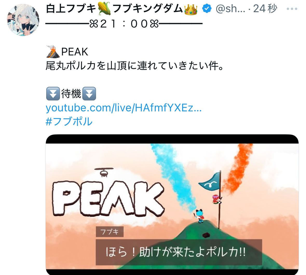Click the dialogue box ほら!助けが来たよポルカ
Image resolution: width=306 pixels, height=275 pixels.
(179, 252)
